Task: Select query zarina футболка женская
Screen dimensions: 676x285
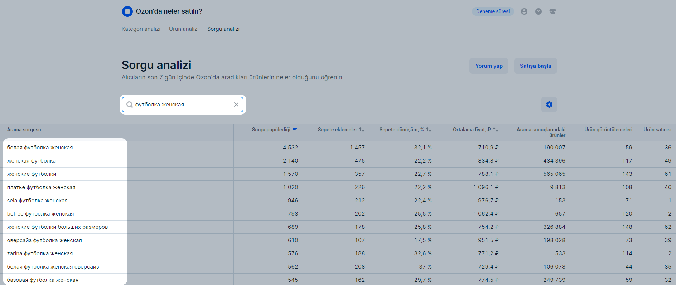Action: click(40, 253)
